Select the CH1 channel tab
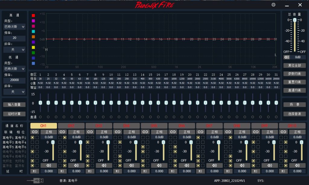Viewport: 309px width, 185px height. pos(43,126)
